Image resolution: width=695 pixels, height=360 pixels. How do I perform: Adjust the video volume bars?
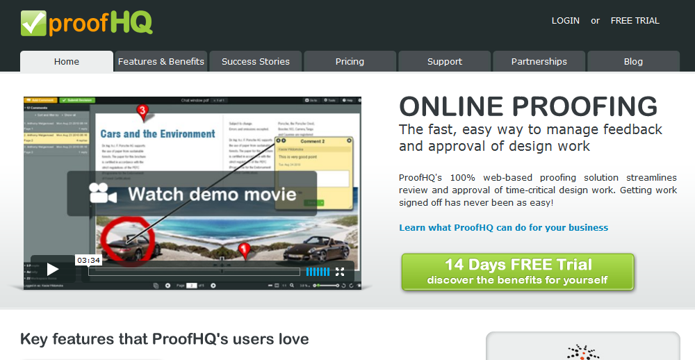tap(318, 272)
